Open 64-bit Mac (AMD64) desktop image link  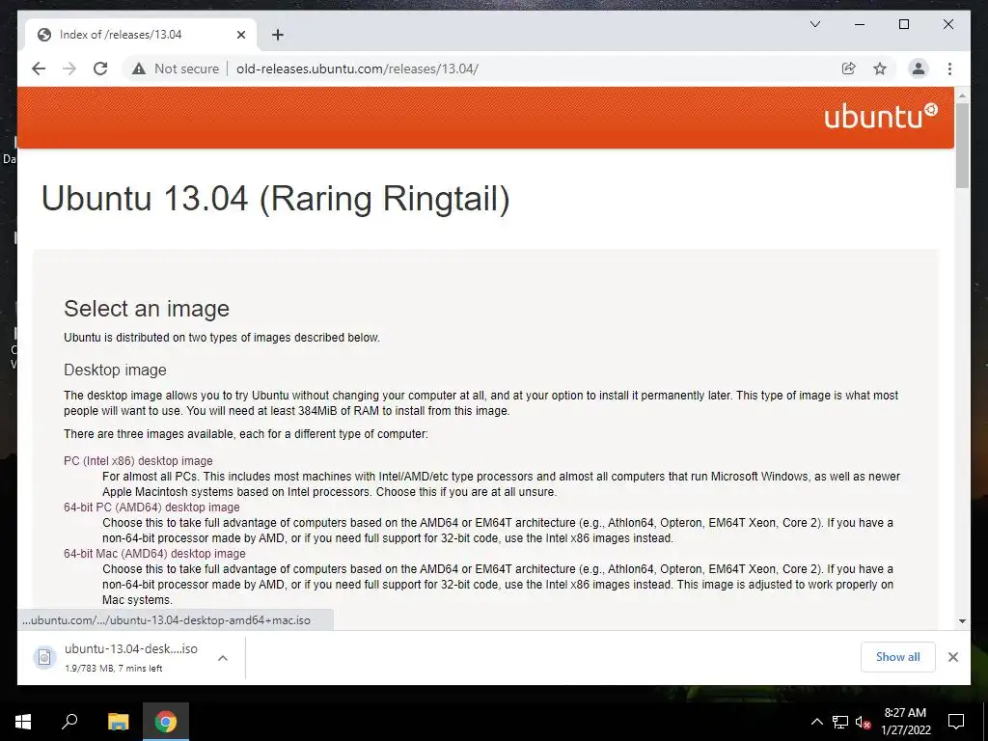pos(154,553)
